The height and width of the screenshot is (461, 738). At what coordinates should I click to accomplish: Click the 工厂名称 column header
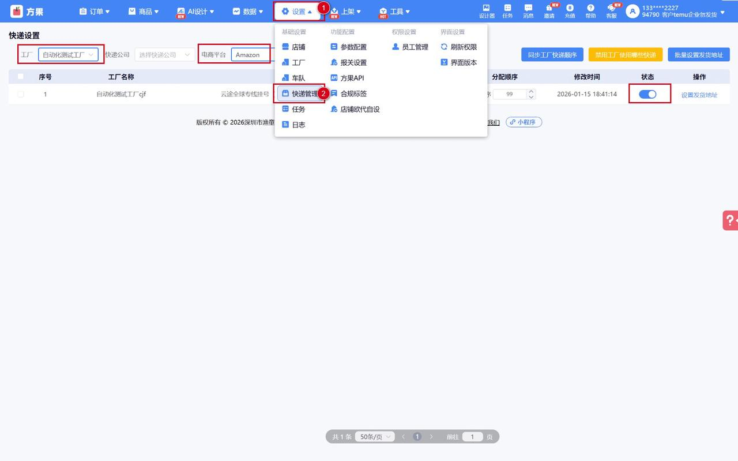coord(121,77)
